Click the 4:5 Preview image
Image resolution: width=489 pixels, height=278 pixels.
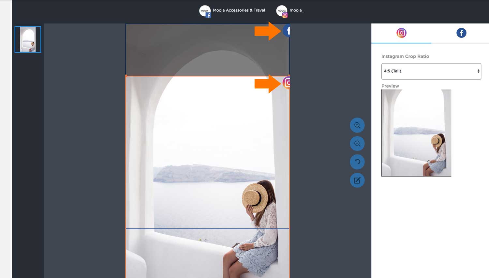click(x=416, y=133)
